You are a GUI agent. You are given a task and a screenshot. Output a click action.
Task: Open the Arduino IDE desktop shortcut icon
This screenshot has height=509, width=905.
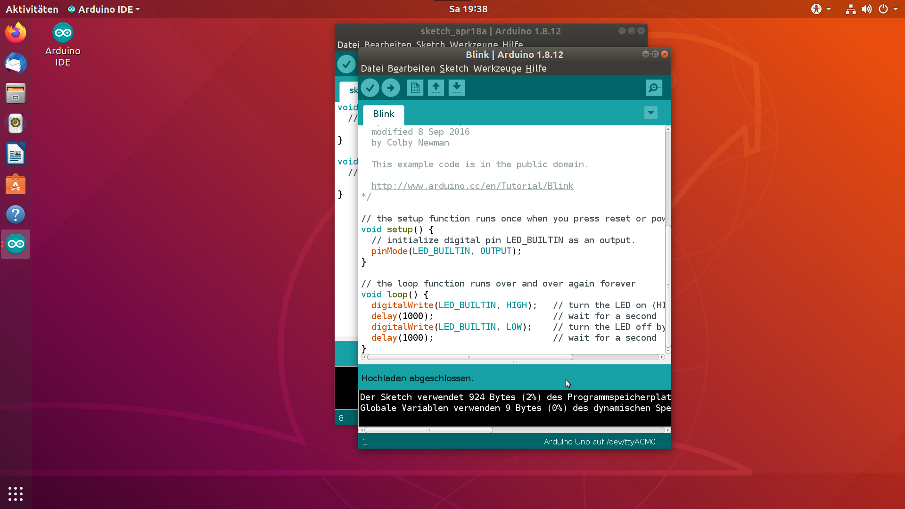point(63,45)
